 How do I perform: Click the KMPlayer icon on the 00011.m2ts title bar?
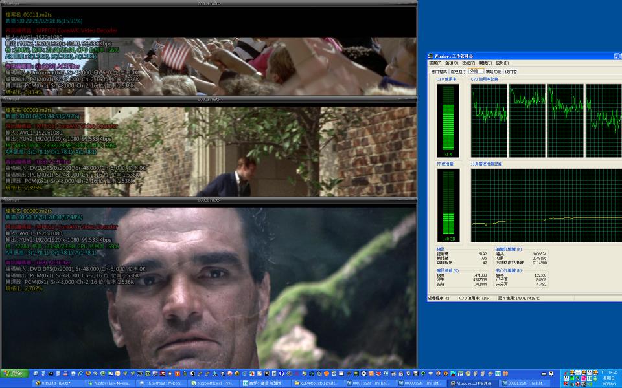pyautogui.click(x=3, y=3)
